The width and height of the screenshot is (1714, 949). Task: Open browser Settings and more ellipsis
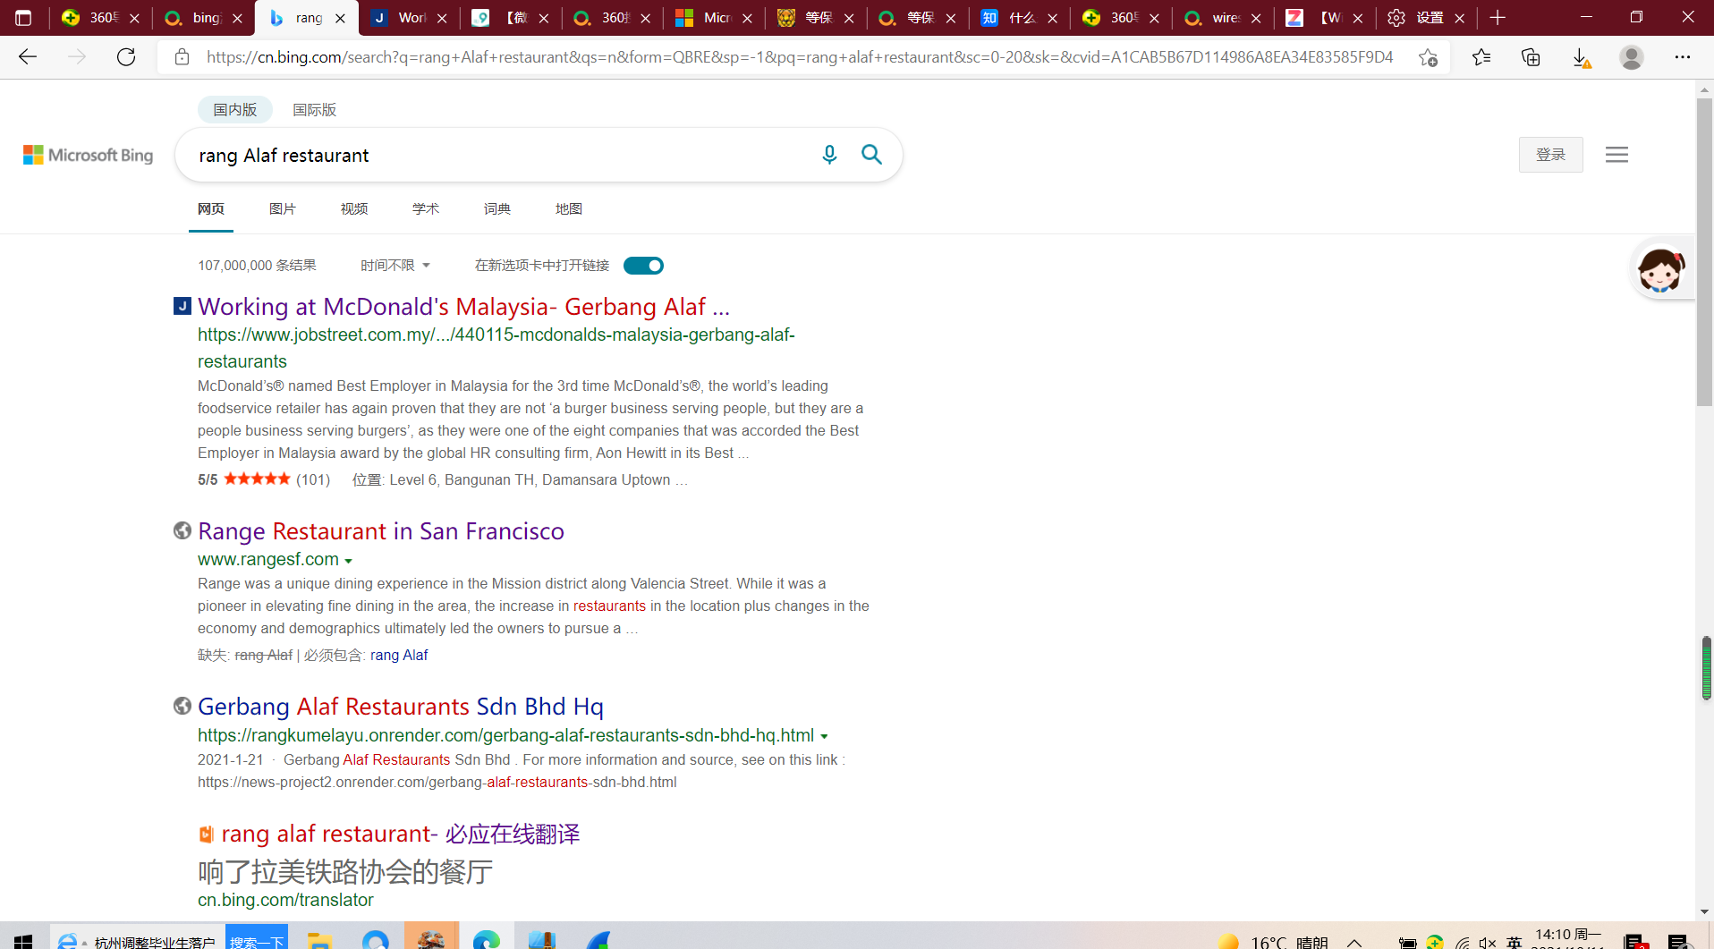[1683, 57]
